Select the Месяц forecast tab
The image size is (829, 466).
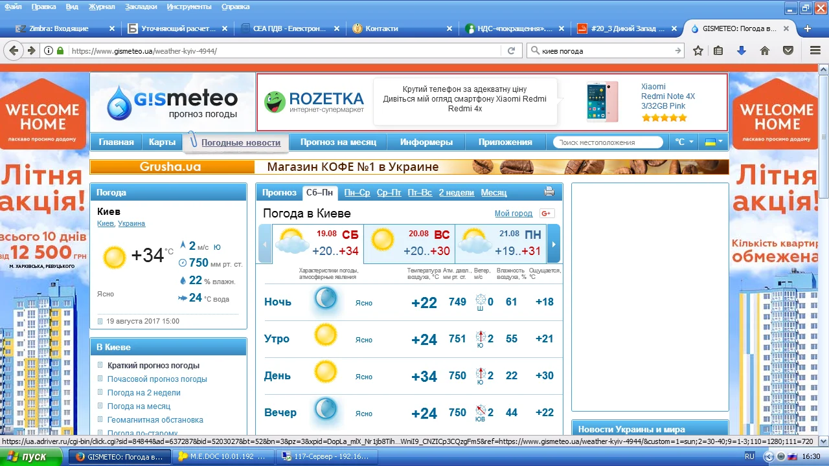click(494, 192)
